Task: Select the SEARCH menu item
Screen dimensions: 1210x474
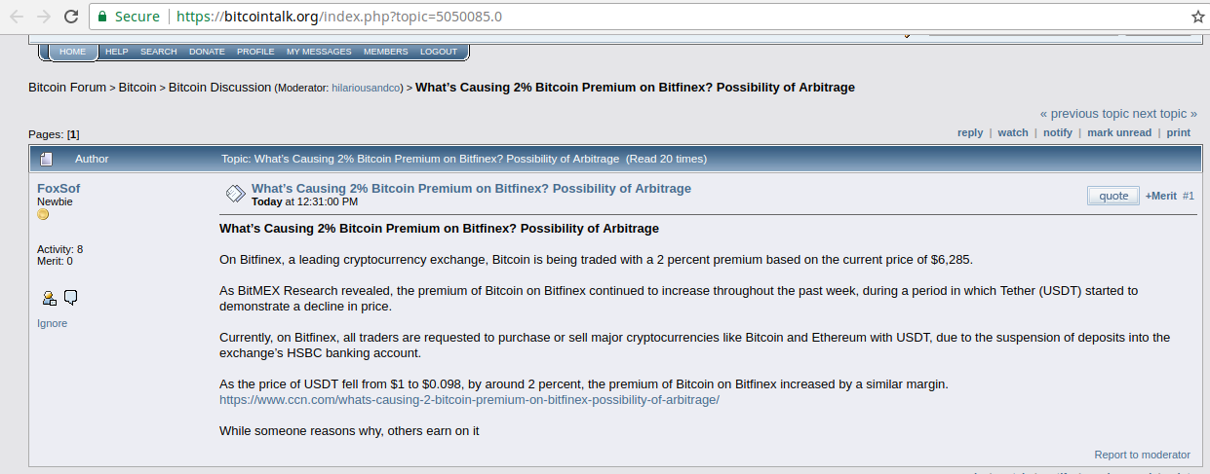Action: coord(158,52)
